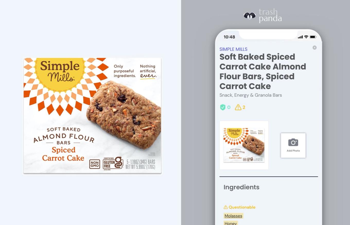Open the Molasses ingredient link
350x225 pixels.
point(233,216)
